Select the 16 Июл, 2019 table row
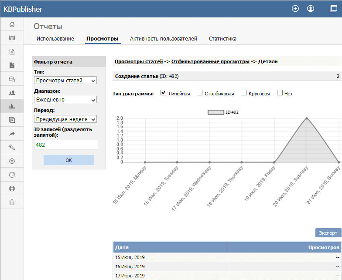The image size is (342, 280). 227,267
